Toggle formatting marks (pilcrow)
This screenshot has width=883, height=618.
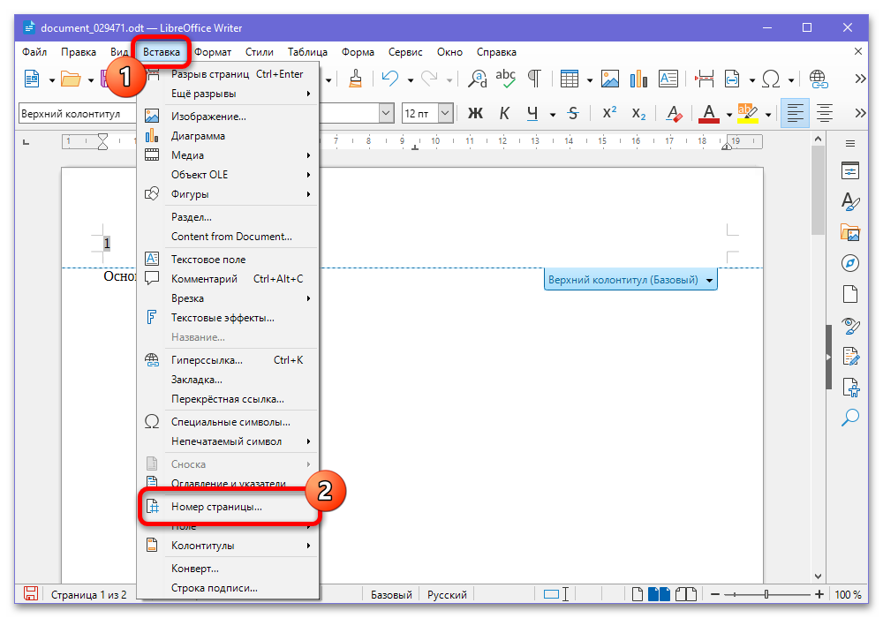point(534,79)
